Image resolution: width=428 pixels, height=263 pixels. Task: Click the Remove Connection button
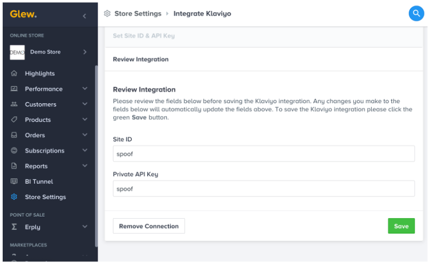[149, 226]
